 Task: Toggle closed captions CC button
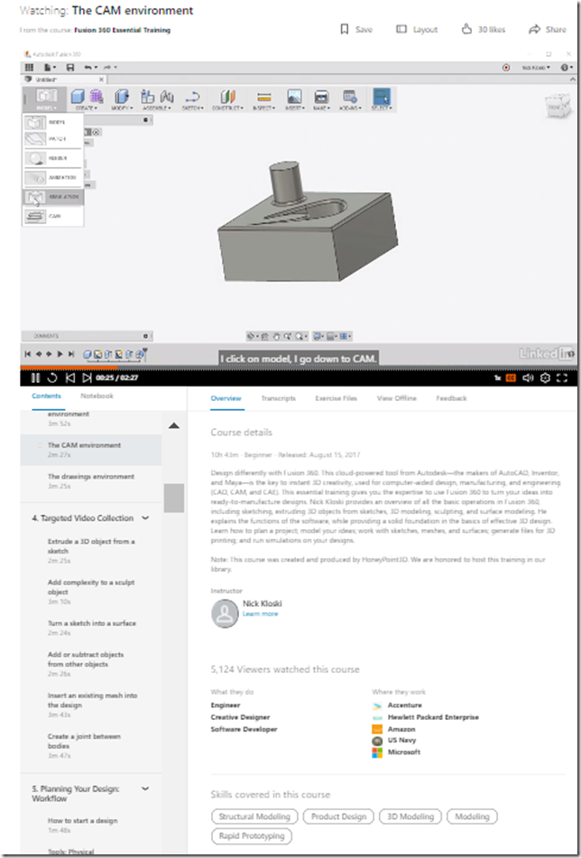511,378
